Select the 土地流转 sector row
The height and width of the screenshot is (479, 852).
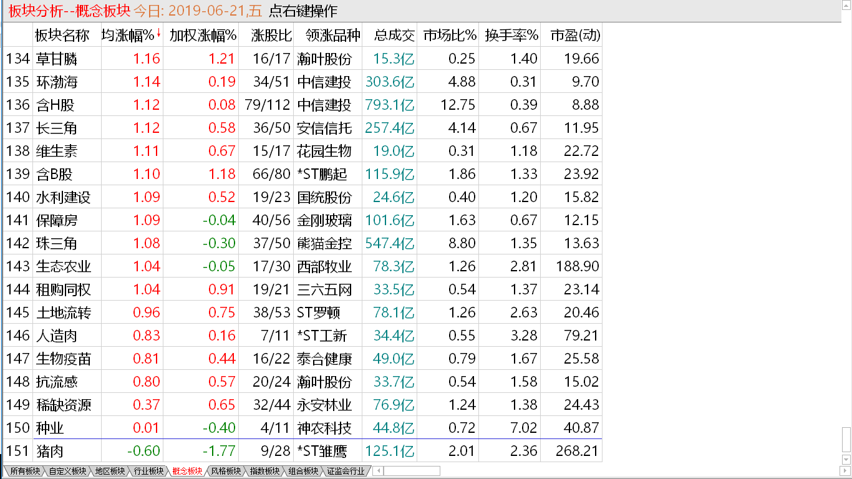(303, 312)
